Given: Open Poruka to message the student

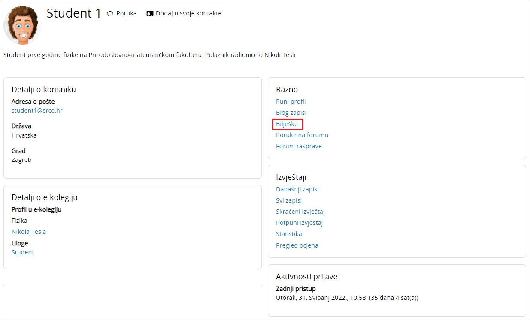Looking at the screenshot, I should point(126,14).
